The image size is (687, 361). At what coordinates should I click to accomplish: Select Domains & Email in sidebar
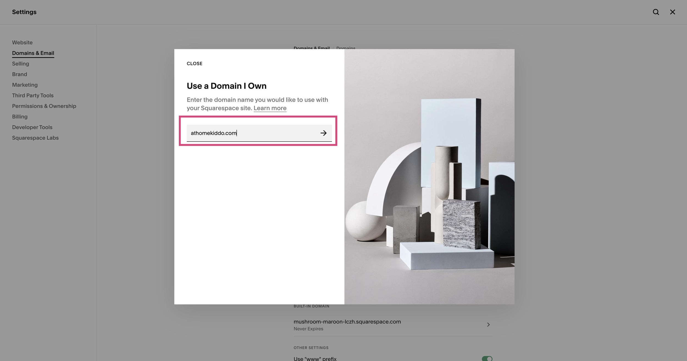click(x=33, y=53)
